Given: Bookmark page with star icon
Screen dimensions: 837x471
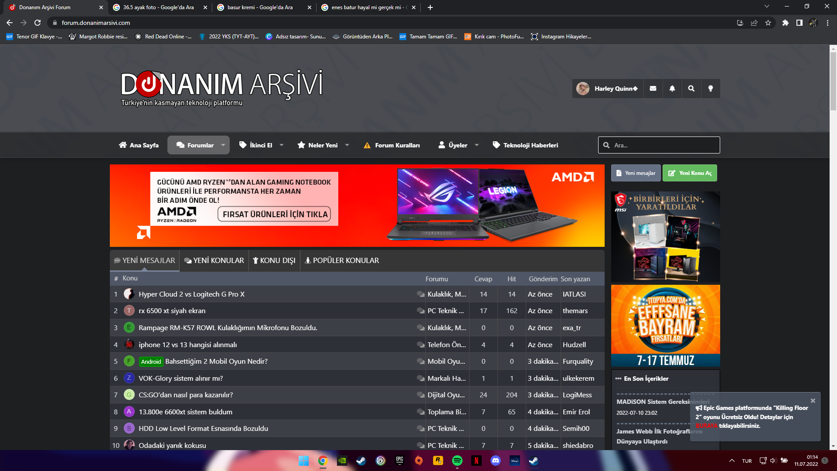Looking at the screenshot, I should coord(768,23).
